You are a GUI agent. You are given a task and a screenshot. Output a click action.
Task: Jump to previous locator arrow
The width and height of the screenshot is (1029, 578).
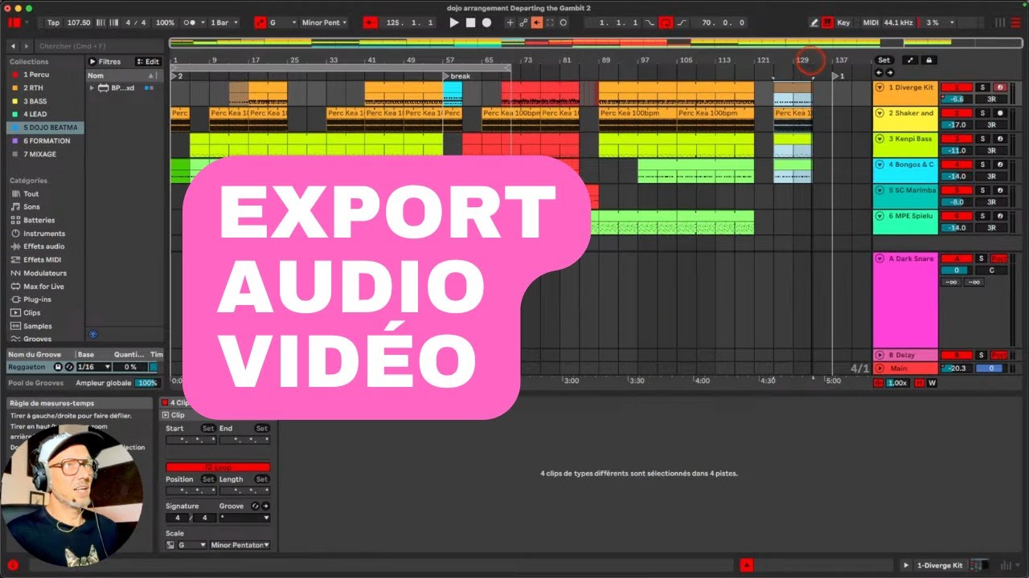[x=879, y=73]
